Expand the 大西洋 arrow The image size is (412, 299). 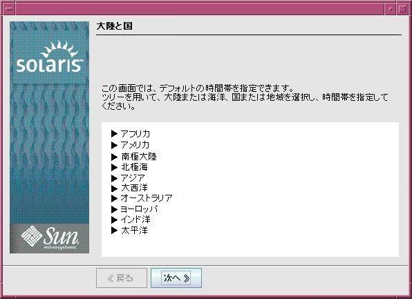click(x=114, y=188)
